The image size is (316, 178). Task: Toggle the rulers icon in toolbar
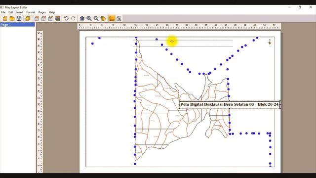112,18
